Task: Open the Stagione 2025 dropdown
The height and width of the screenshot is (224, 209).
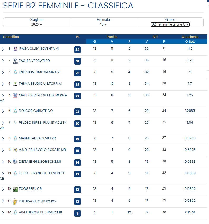Action: tap(37, 24)
